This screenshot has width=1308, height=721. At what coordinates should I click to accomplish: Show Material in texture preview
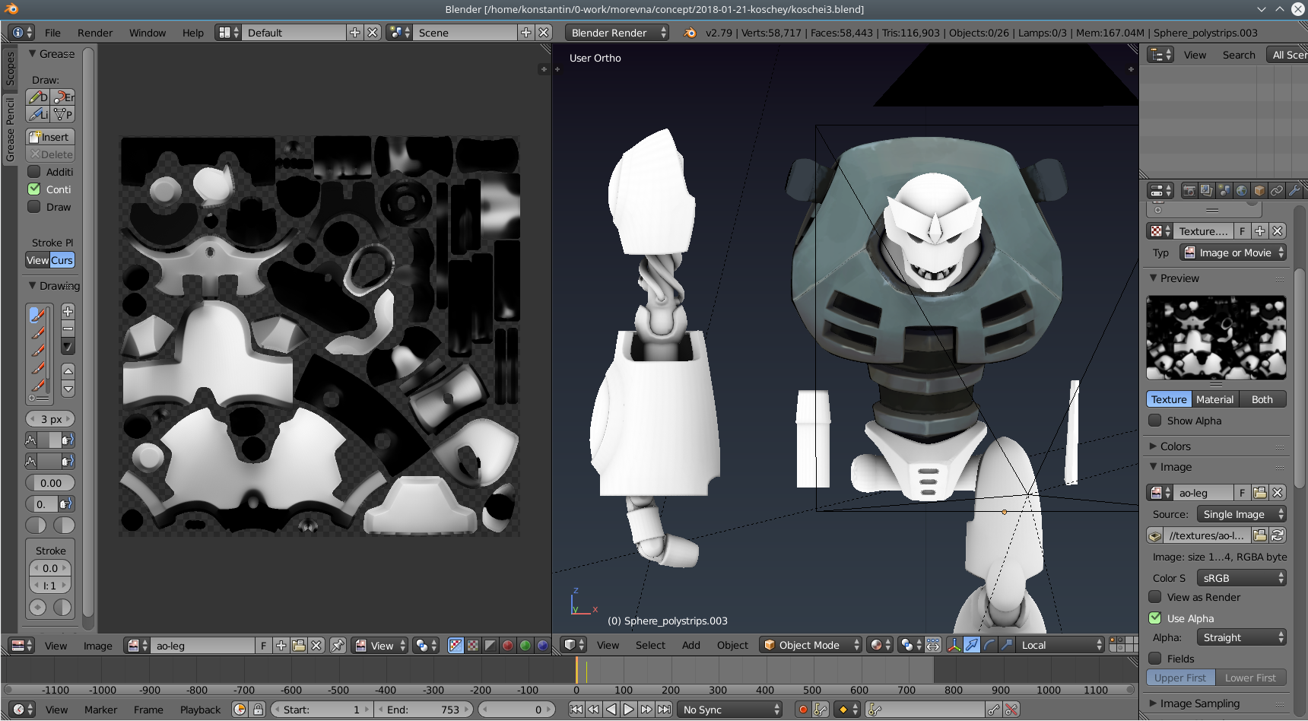pyautogui.click(x=1214, y=399)
